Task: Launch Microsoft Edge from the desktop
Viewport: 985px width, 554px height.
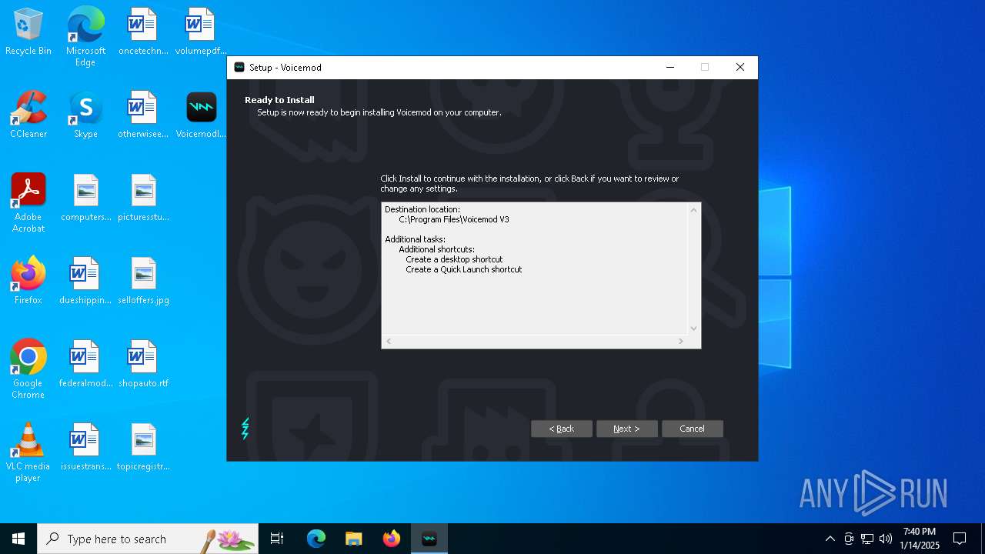Action: pos(85,36)
